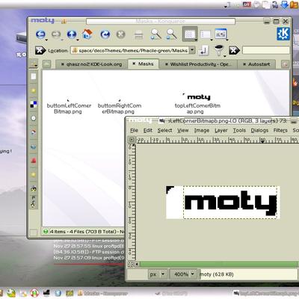Click the blank page icon in Konqueror sidebar
This screenshot has width=299, height=299.
pos(34,76)
